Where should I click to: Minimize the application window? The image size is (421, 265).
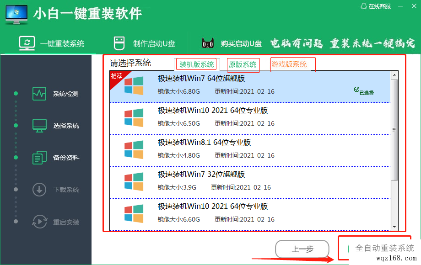click(x=400, y=6)
